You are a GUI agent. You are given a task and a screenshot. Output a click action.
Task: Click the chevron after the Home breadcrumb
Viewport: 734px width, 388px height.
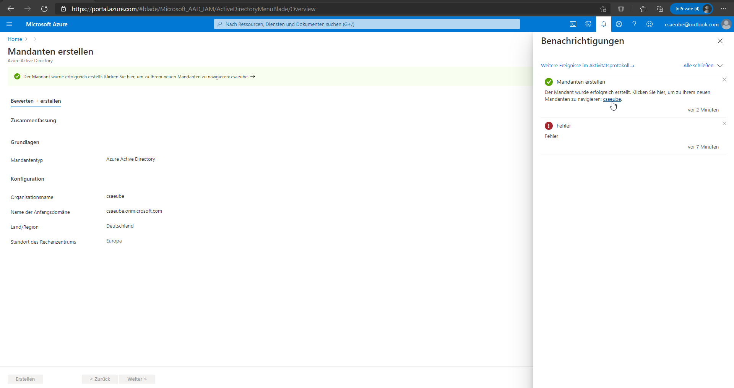[x=26, y=39]
